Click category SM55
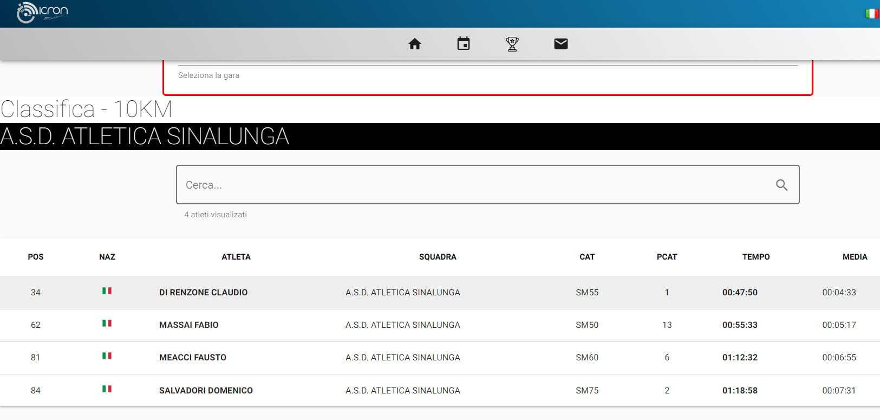Screen dimensions: 880x420 tap(587, 293)
